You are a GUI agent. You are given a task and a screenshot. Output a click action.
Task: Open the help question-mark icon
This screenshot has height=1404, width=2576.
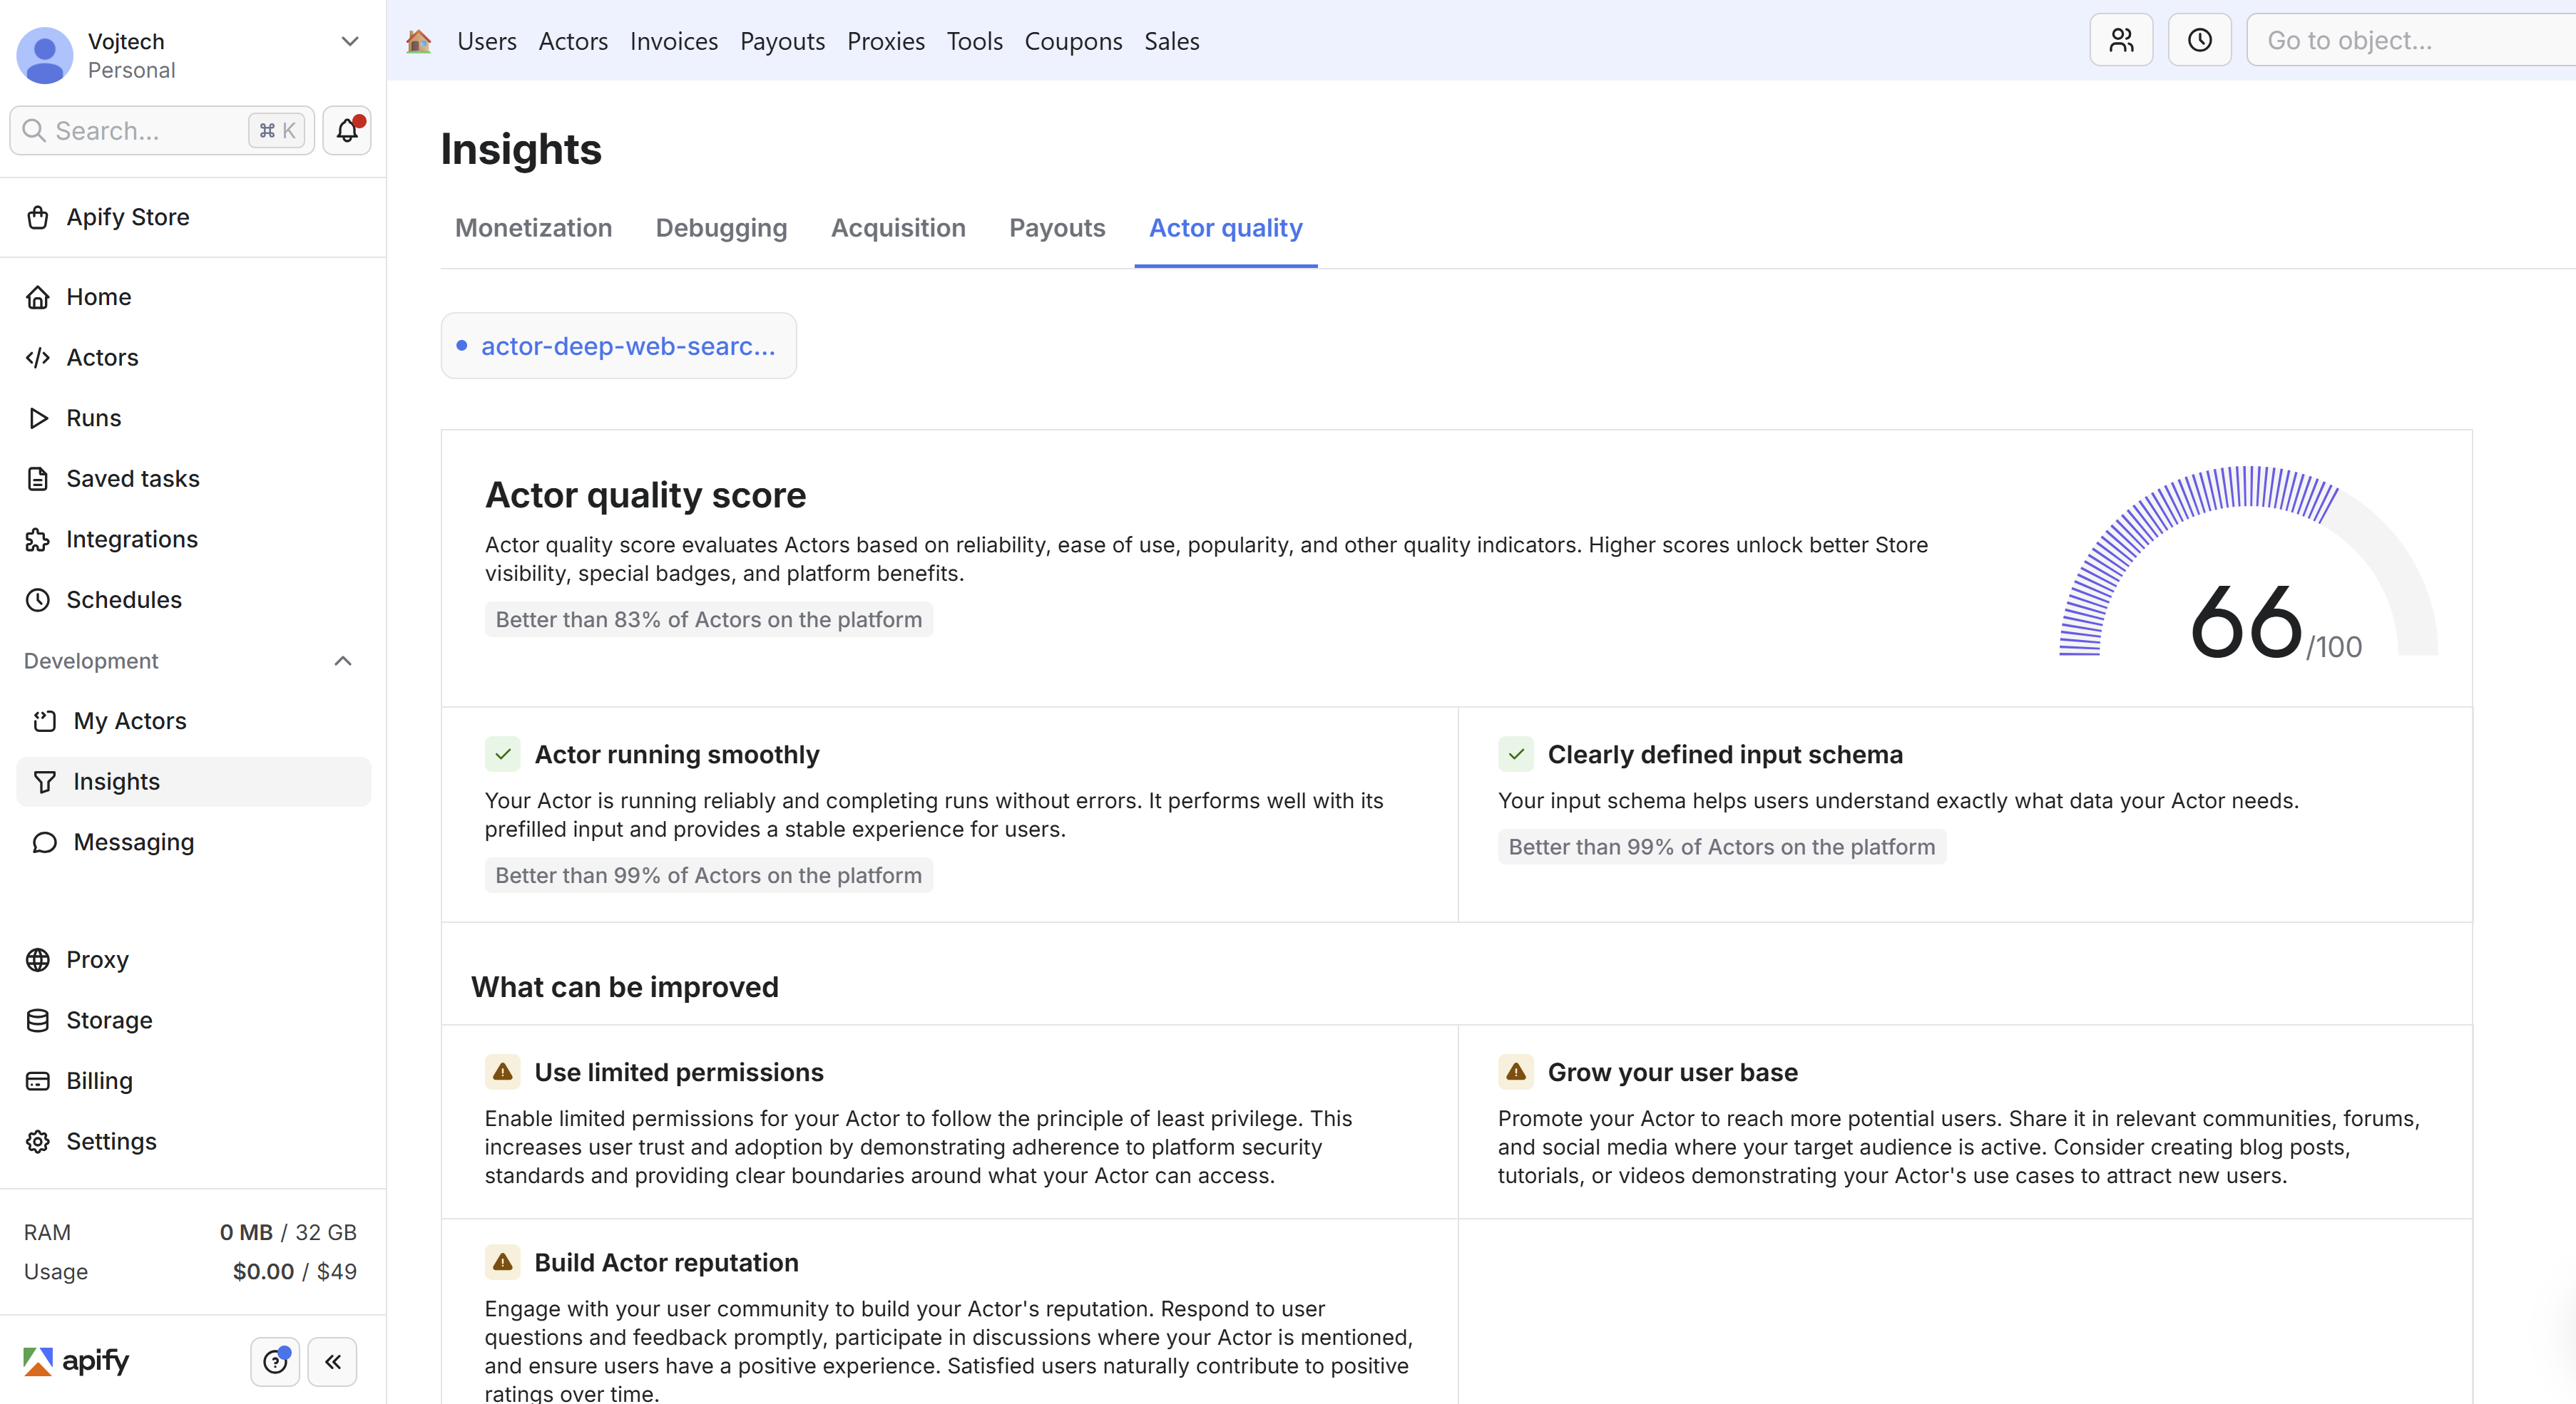click(x=275, y=1361)
